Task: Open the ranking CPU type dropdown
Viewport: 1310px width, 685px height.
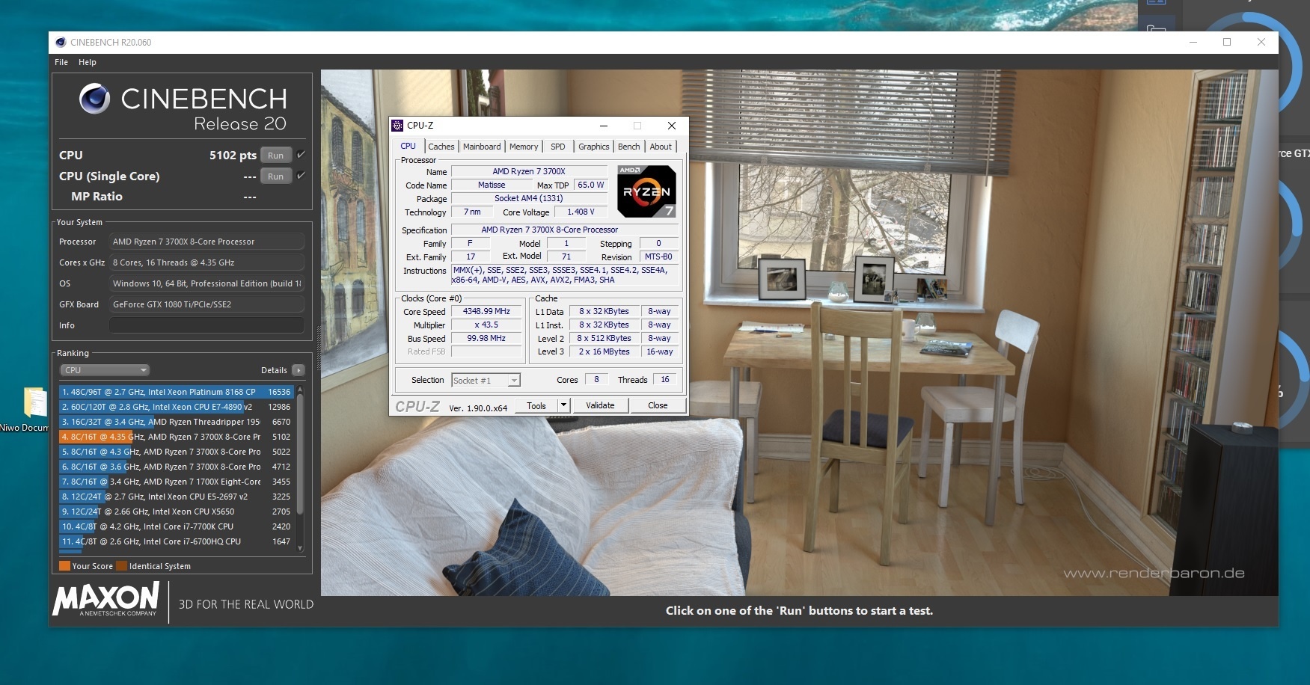Action: tap(105, 370)
